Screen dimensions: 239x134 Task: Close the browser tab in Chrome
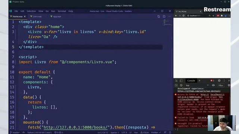coord(201,12)
